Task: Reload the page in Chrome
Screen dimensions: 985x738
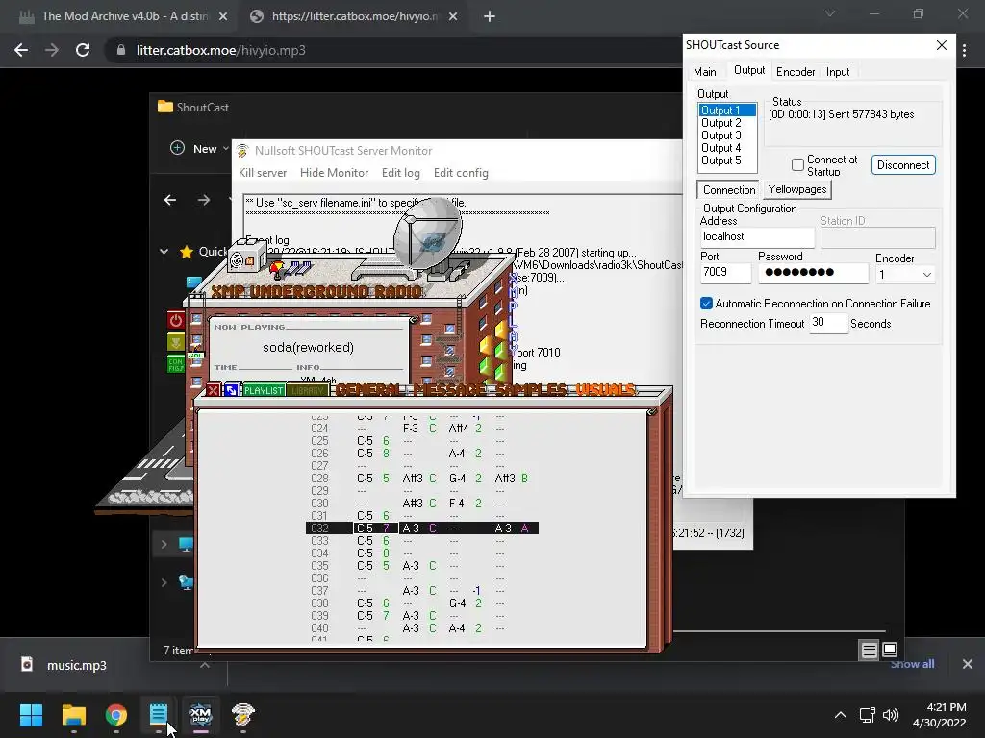Action: pyautogui.click(x=83, y=50)
